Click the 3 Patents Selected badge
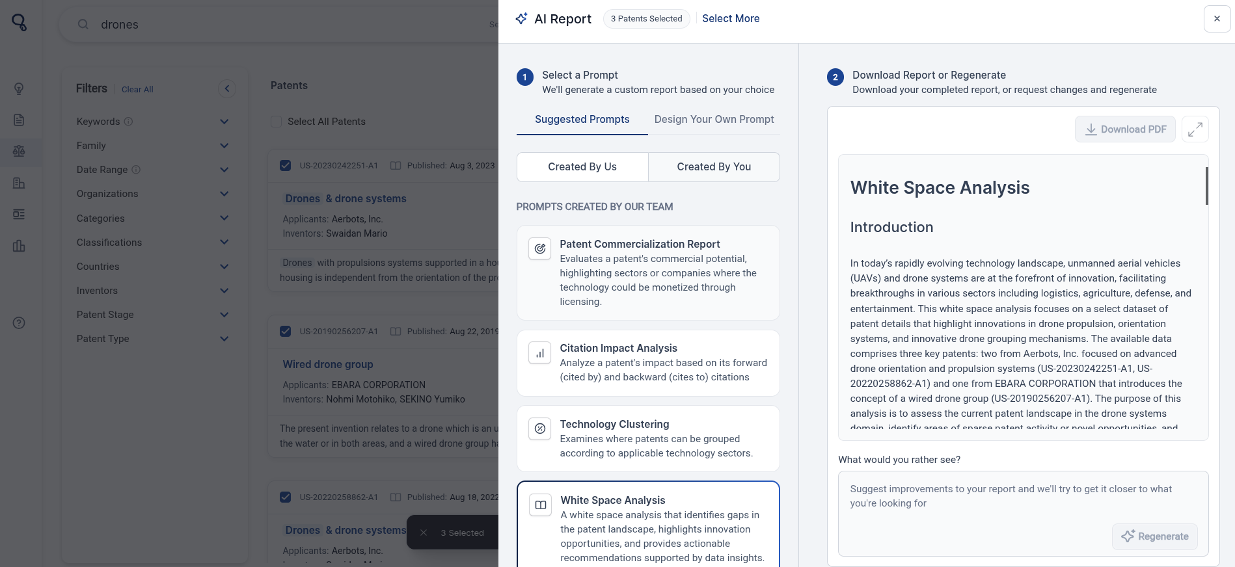This screenshot has width=1235, height=567. [646, 19]
